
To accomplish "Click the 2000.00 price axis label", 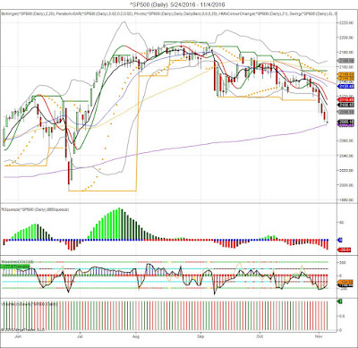I will pyautogui.click(x=346, y=185).
